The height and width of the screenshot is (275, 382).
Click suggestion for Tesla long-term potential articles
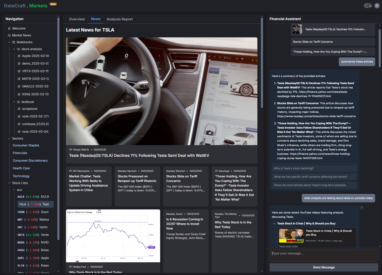[x=314, y=185]
